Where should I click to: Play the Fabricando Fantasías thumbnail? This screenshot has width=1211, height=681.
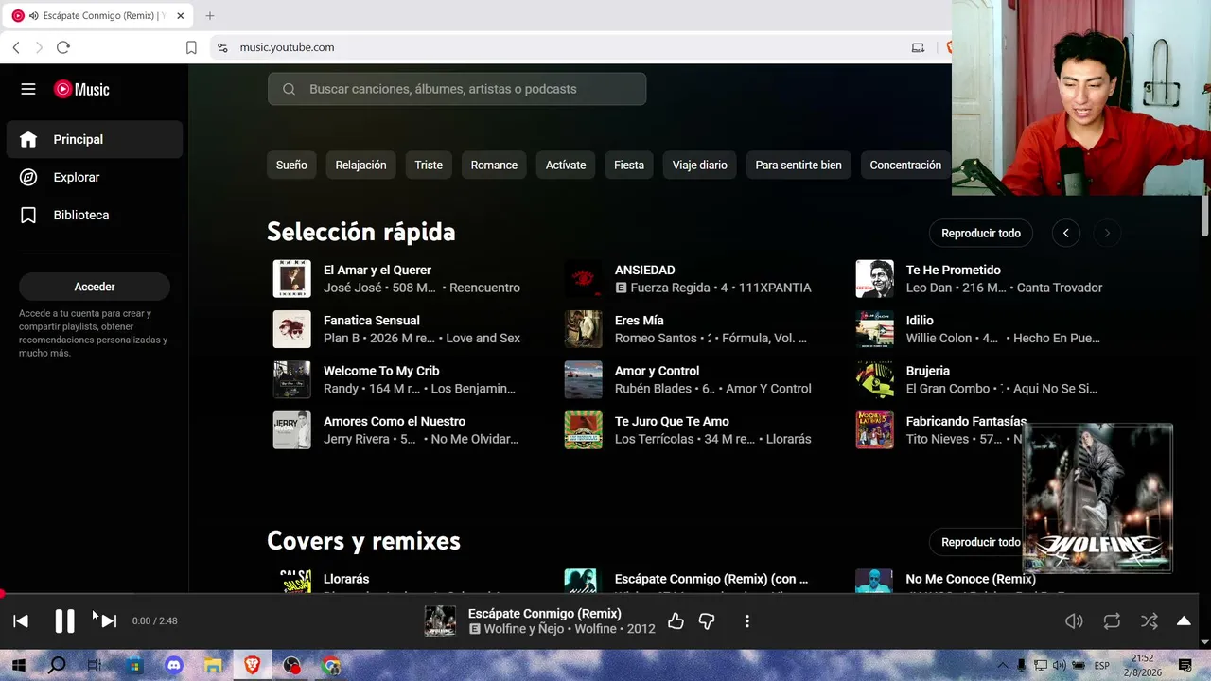pos(874,430)
